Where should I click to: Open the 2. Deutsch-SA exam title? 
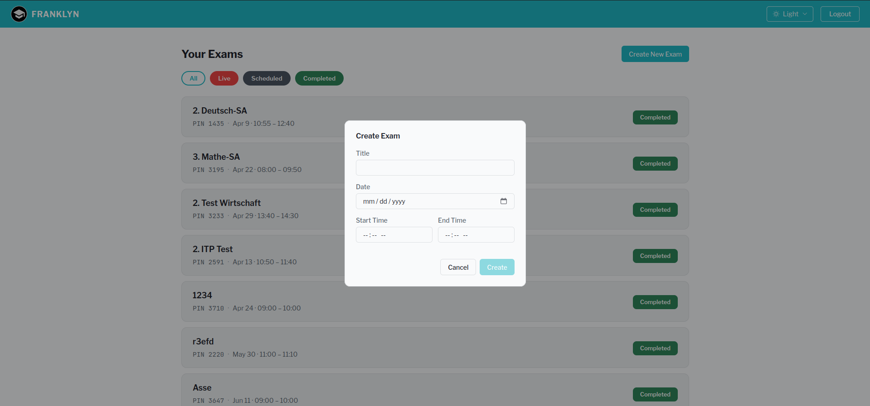click(220, 110)
